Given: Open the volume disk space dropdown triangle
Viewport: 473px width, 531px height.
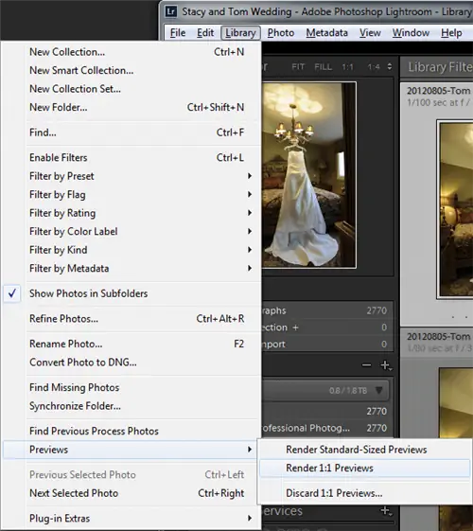Looking at the screenshot, I should point(379,391).
